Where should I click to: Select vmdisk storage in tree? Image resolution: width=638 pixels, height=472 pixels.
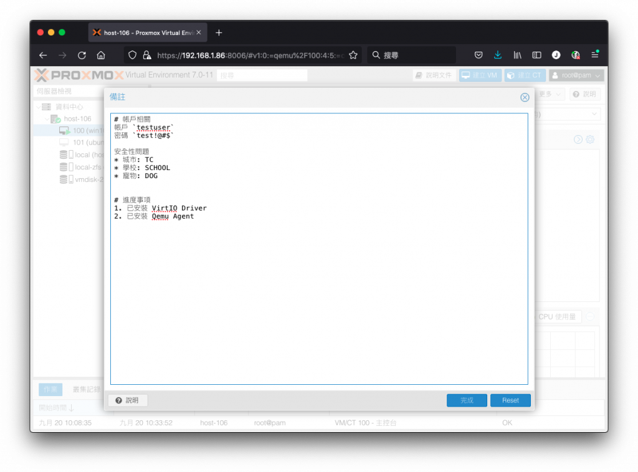[x=89, y=179]
